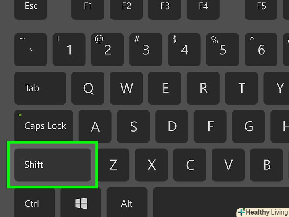Click the Alt key
This screenshot has width=289, height=217.
coord(127,202)
